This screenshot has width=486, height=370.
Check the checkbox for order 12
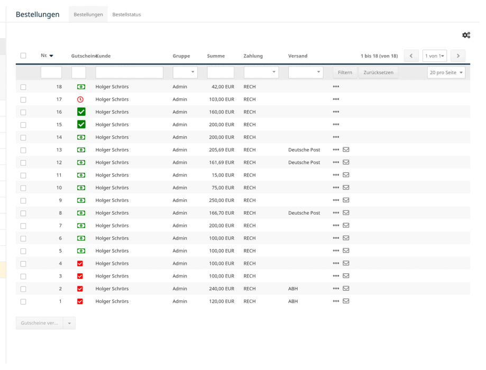(23, 163)
